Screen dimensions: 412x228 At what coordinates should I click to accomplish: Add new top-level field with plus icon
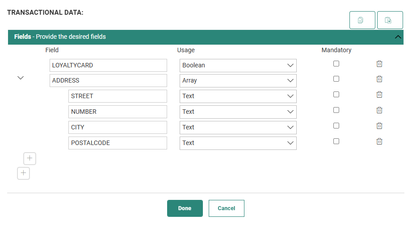coord(23,173)
